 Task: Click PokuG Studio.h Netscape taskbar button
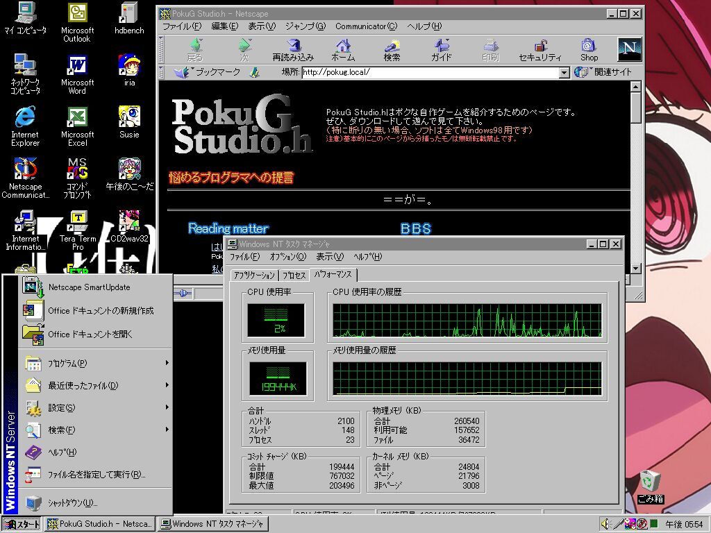(x=100, y=524)
